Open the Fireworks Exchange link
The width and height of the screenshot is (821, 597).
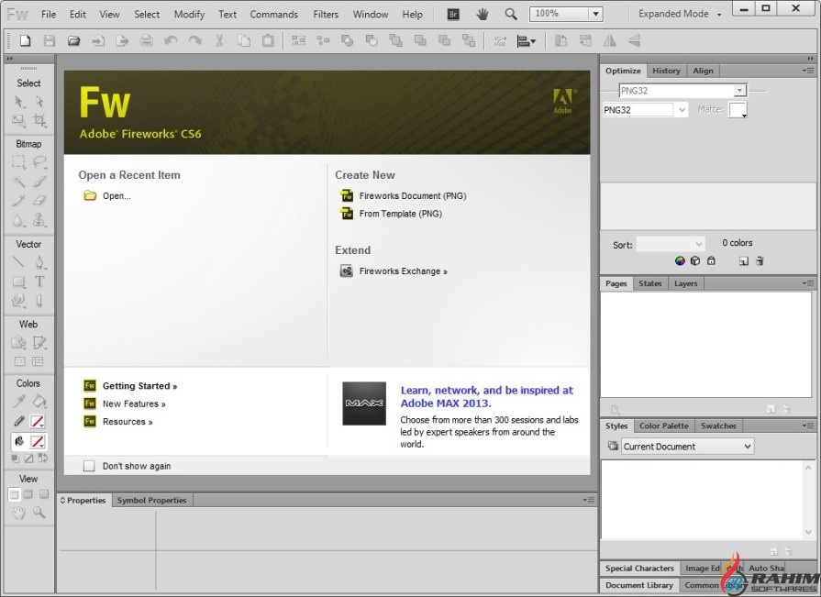coord(403,271)
